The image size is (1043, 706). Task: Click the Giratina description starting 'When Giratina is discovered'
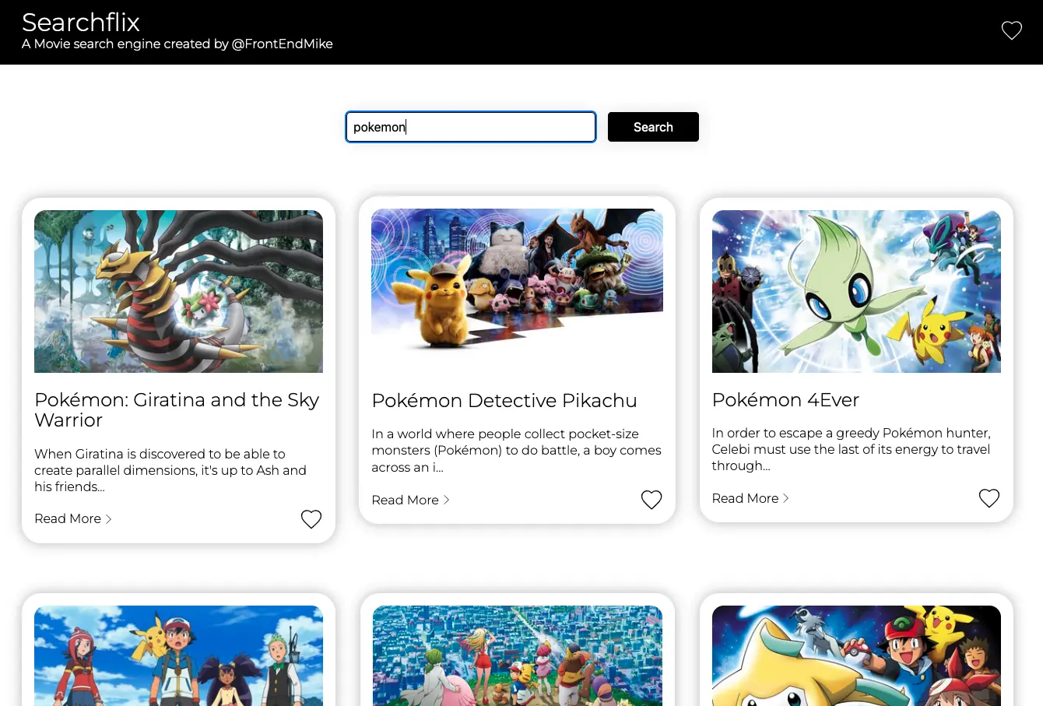(x=170, y=470)
